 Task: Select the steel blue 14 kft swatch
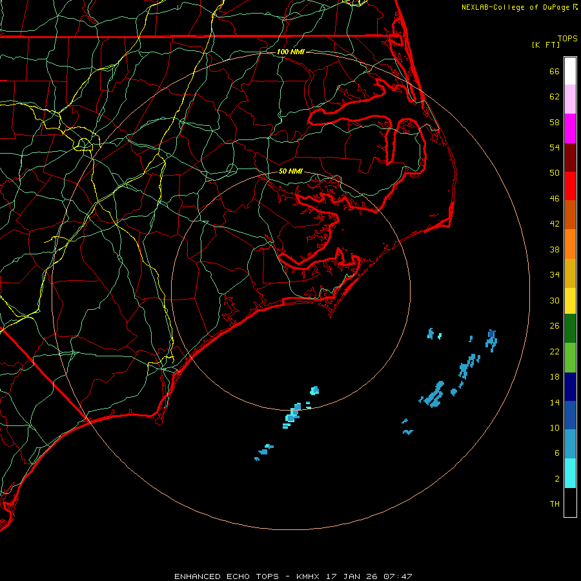[x=570, y=444]
